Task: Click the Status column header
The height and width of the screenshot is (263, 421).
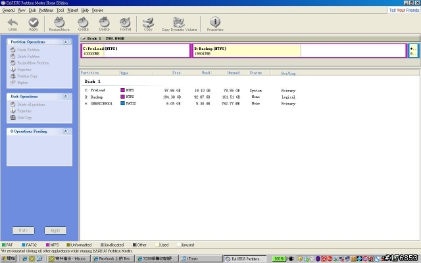Action: pos(257,73)
